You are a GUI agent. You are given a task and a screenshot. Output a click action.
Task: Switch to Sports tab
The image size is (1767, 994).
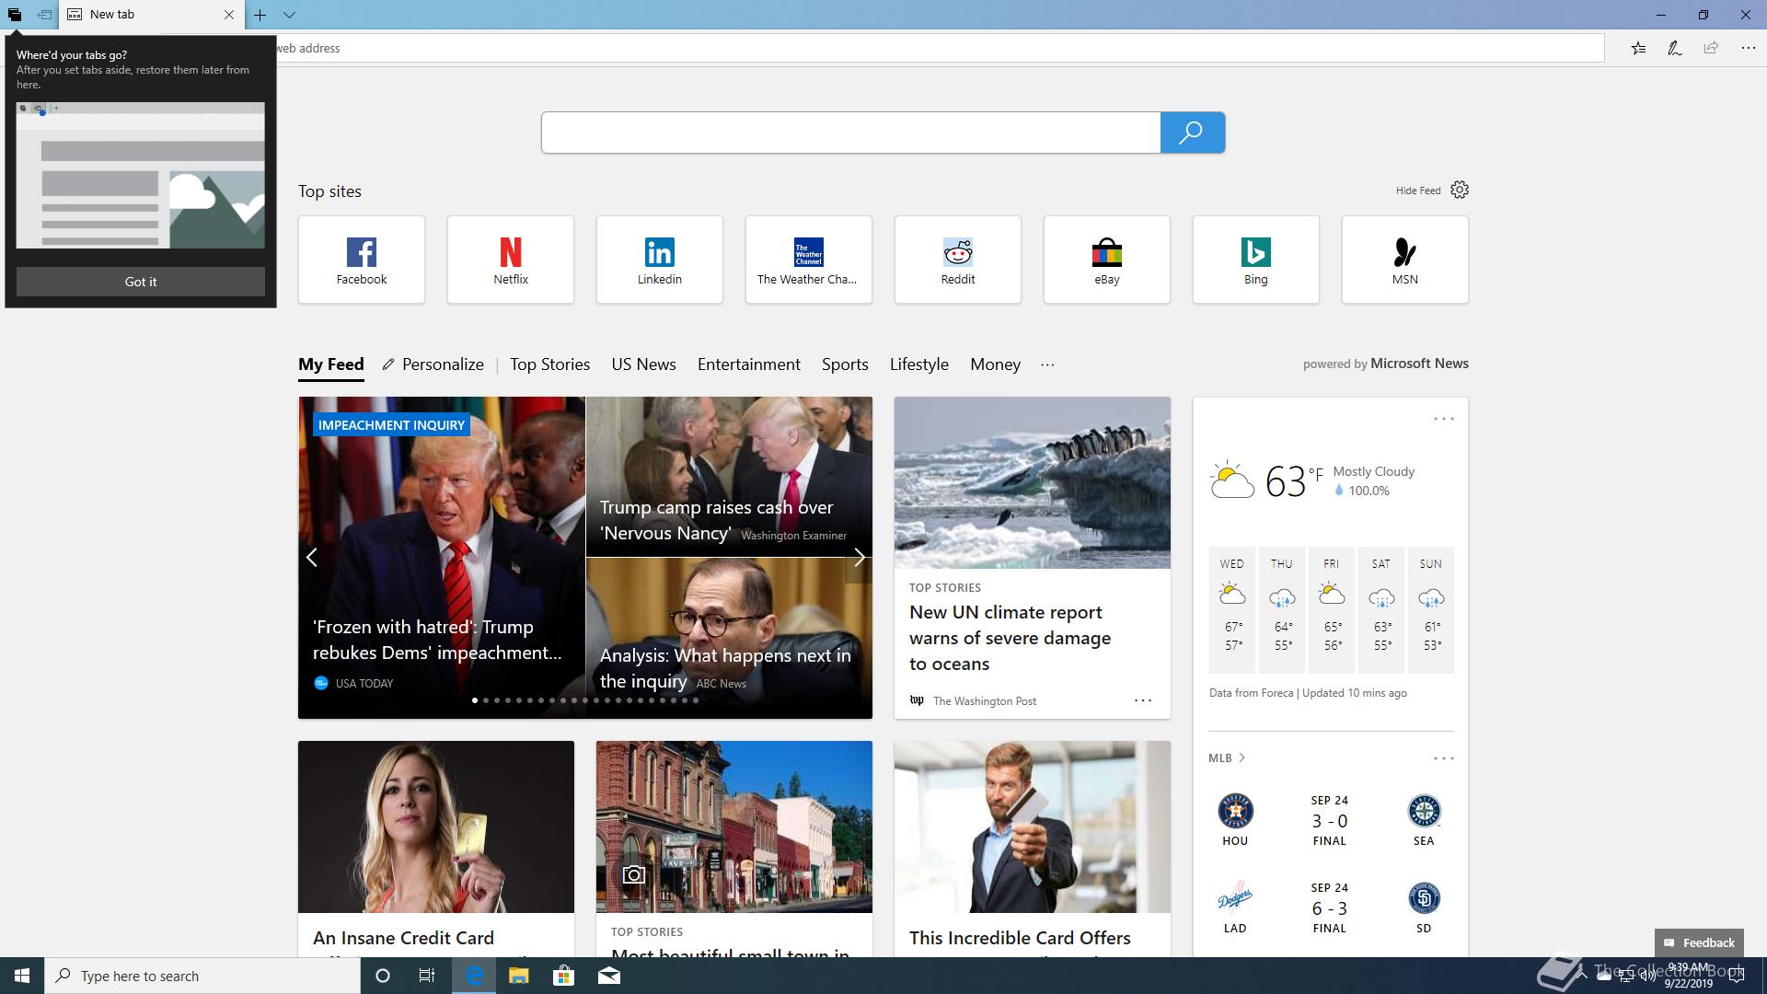pyautogui.click(x=845, y=364)
